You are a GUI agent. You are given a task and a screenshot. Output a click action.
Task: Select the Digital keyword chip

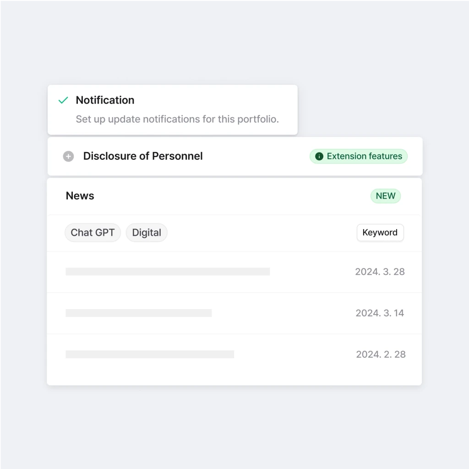point(147,232)
